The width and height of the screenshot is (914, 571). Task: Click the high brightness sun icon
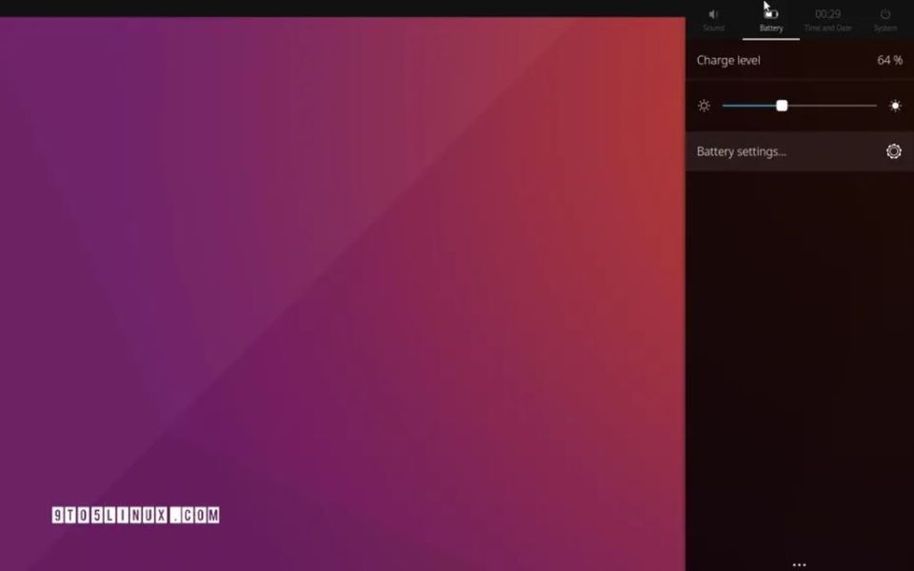pos(895,106)
